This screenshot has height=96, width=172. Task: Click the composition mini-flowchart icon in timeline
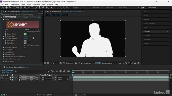click(x=48, y=71)
